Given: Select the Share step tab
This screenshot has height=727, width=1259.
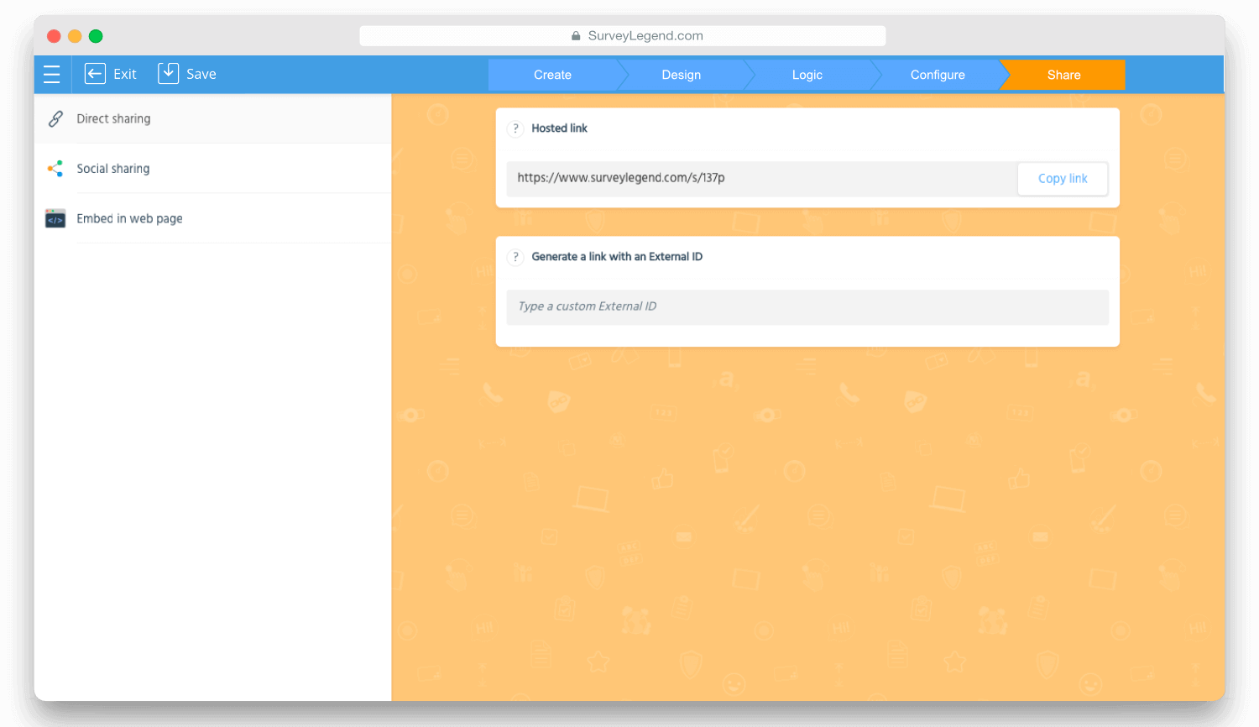Looking at the screenshot, I should click(1063, 75).
